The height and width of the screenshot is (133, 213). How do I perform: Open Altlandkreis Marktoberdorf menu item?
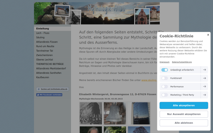click(x=51, y=68)
